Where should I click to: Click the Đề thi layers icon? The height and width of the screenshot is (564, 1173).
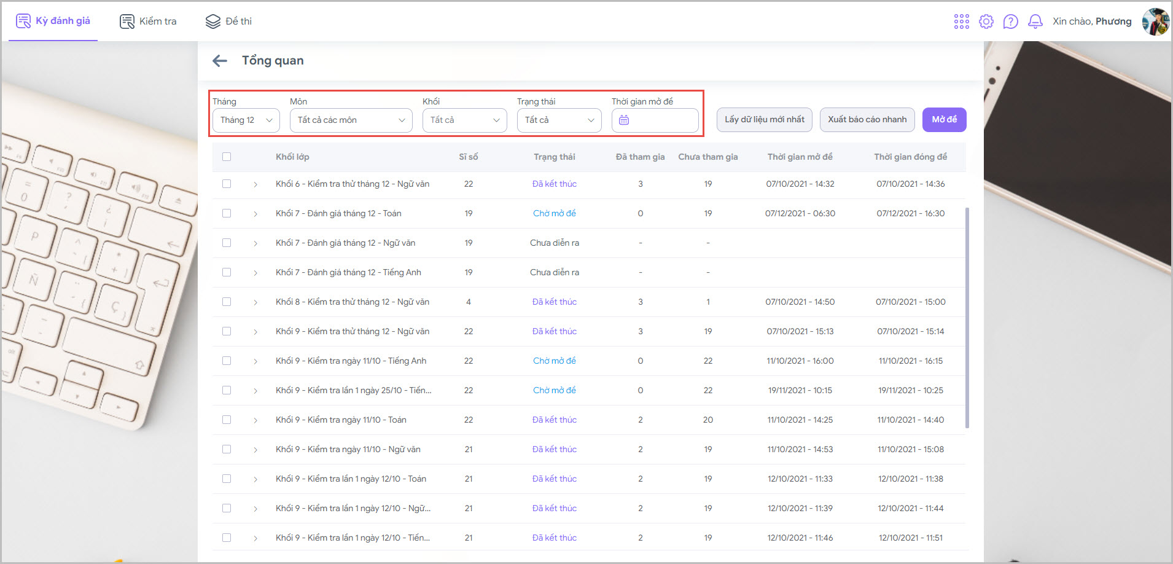coord(212,22)
